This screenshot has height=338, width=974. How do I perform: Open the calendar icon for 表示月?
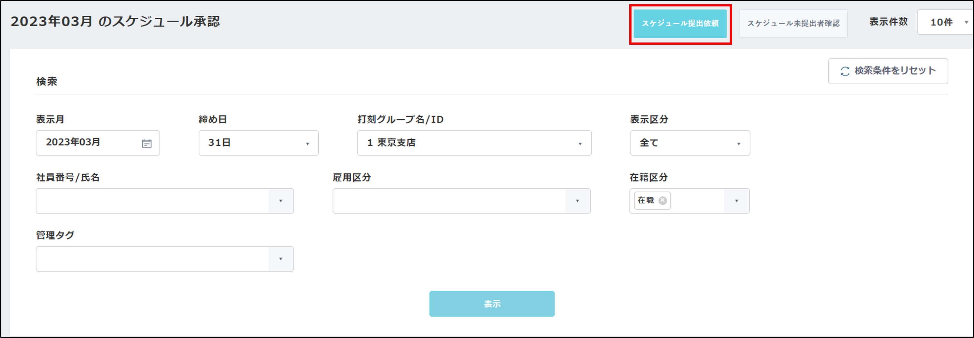147,144
